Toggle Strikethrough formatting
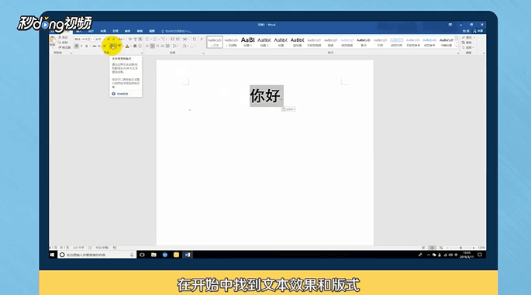The width and height of the screenshot is (531, 295). click(x=95, y=46)
